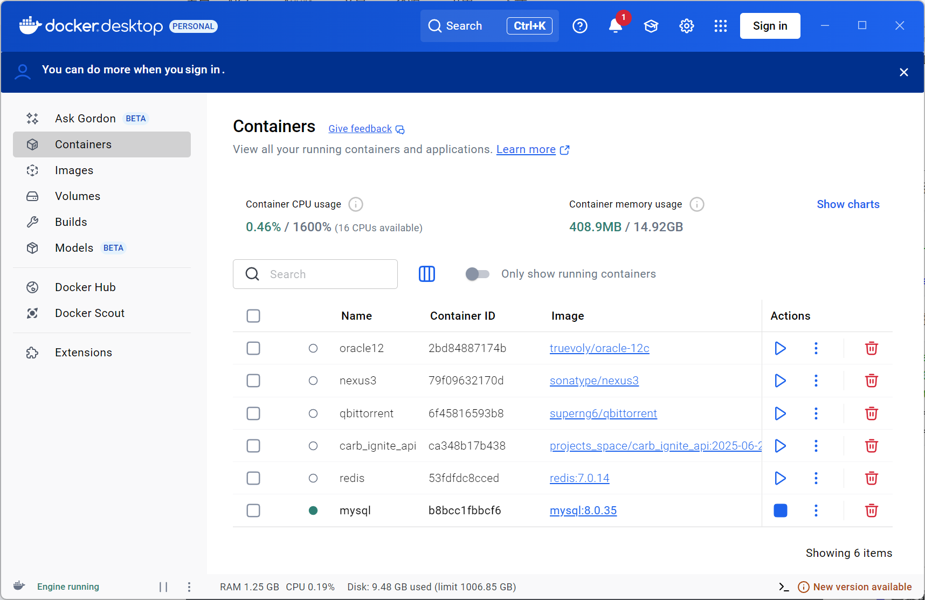Image resolution: width=925 pixels, height=600 pixels.
Task: Expand engine options menu in status bar
Action: point(189,587)
